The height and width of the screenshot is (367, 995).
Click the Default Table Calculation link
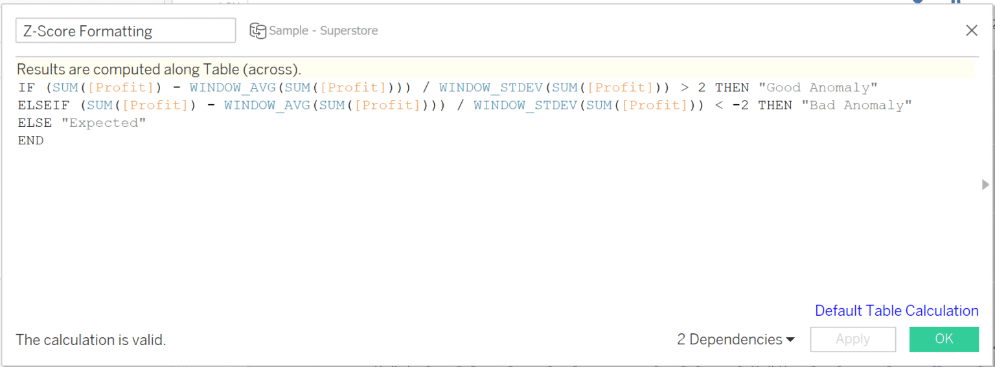[x=896, y=311]
